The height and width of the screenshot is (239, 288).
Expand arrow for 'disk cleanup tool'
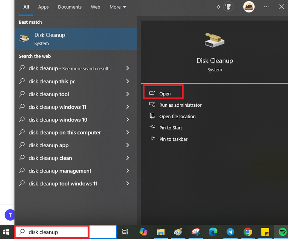pos(128,94)
